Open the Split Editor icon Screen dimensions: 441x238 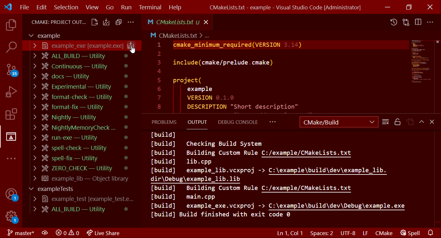pos(418,22)
